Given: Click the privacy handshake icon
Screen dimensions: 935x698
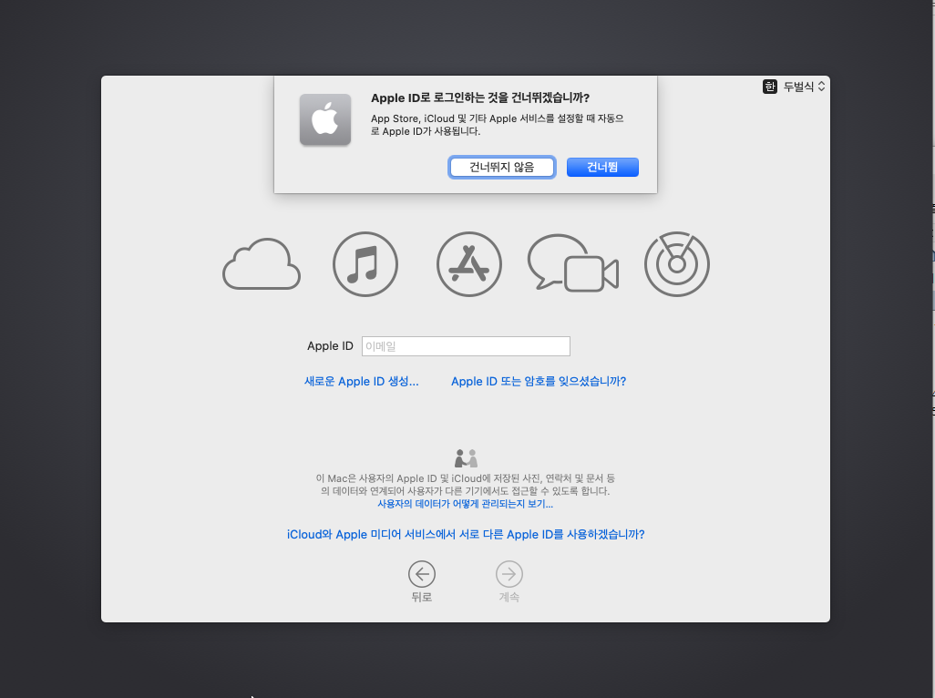Looking at the screenshot, I should pyautogui.click(x=466, y=457).
